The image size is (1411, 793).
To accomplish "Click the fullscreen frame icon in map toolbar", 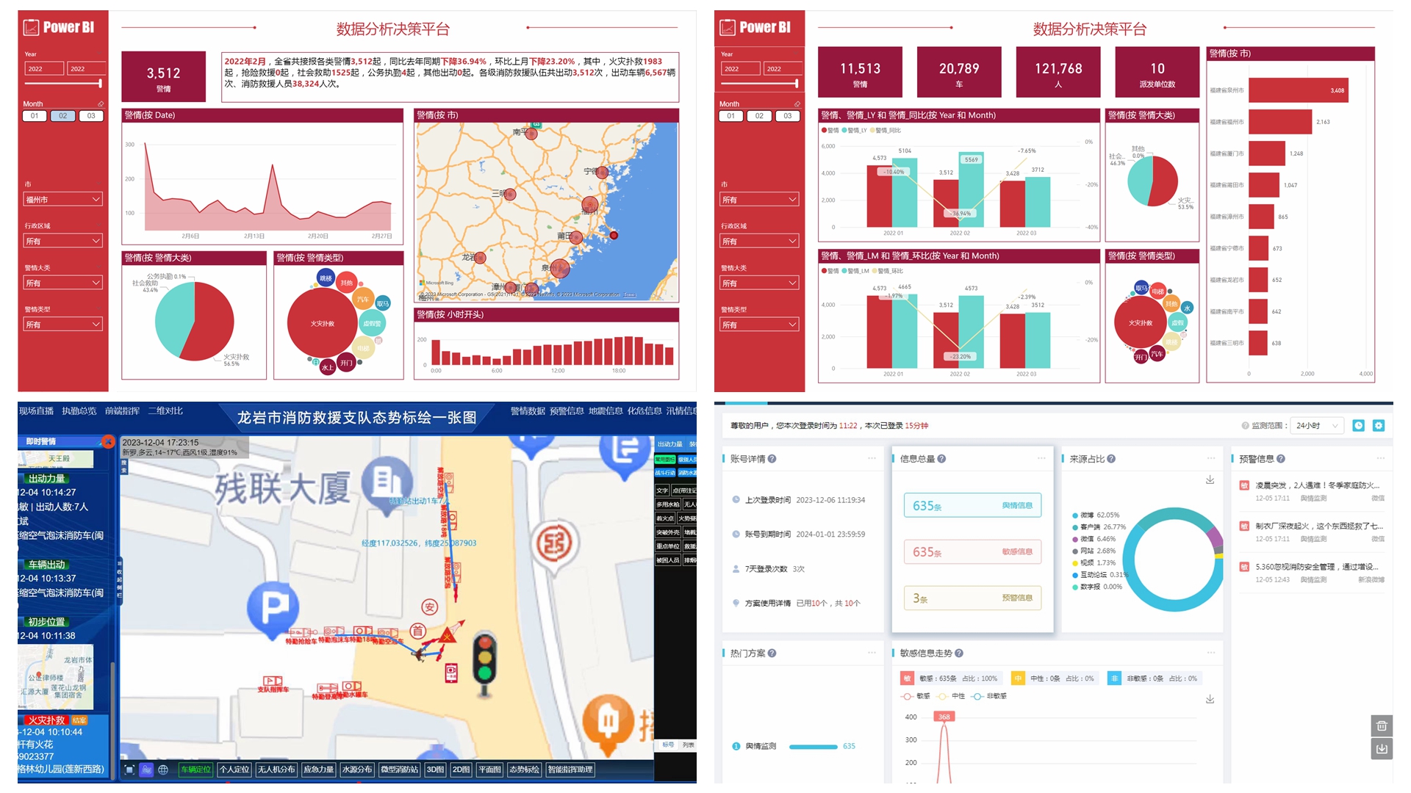I will (x=129, y=770).
